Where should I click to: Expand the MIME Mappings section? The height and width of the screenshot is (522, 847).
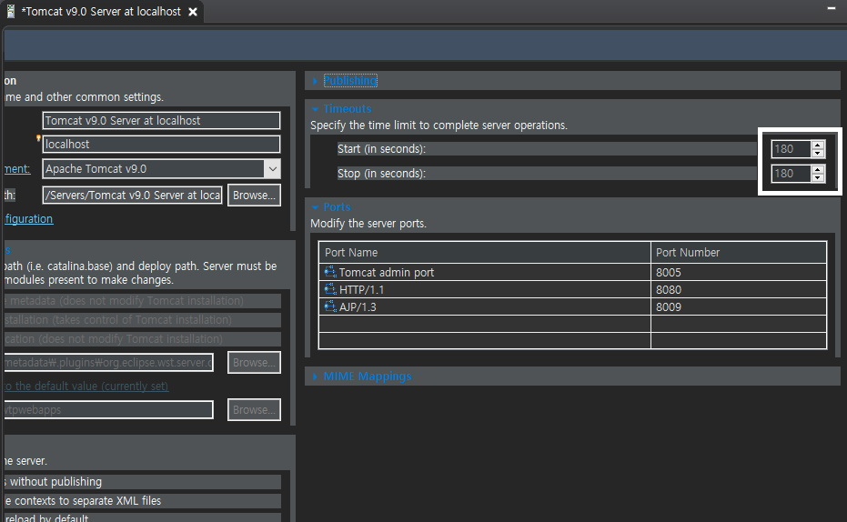[315, 376]
